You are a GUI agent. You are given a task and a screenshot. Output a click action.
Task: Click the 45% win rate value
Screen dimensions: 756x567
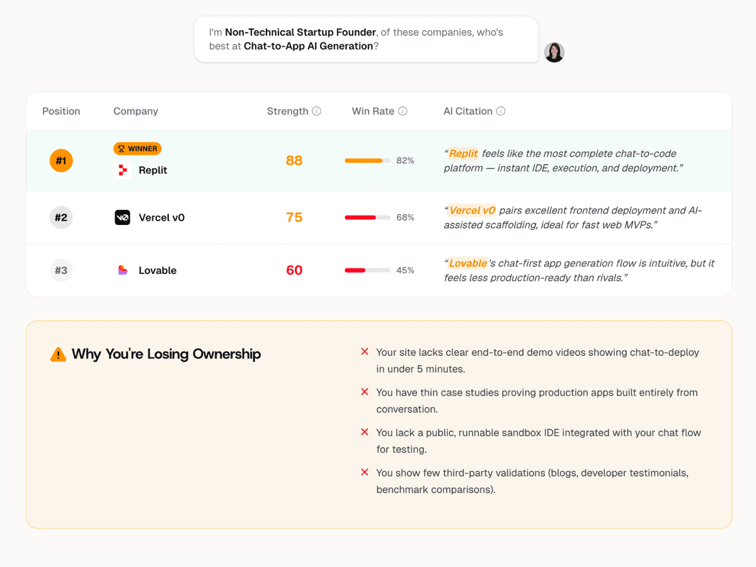(405, 270)
